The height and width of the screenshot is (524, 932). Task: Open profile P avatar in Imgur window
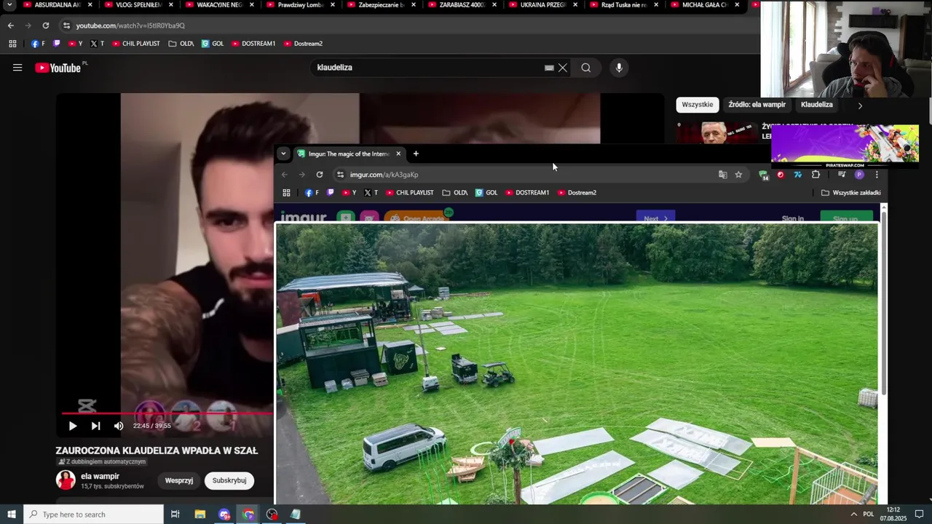(x=859, y=175)
